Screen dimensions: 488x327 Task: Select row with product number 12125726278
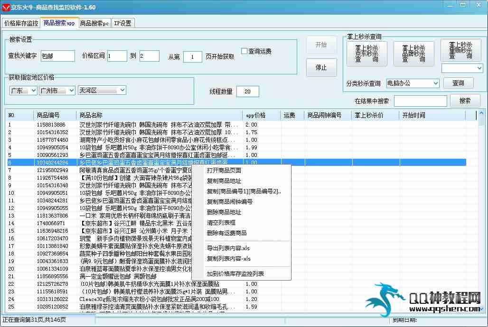(236, 284)
